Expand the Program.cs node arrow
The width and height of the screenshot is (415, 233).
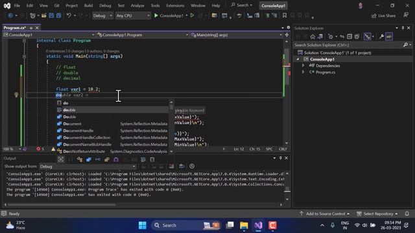coord(303,72)
